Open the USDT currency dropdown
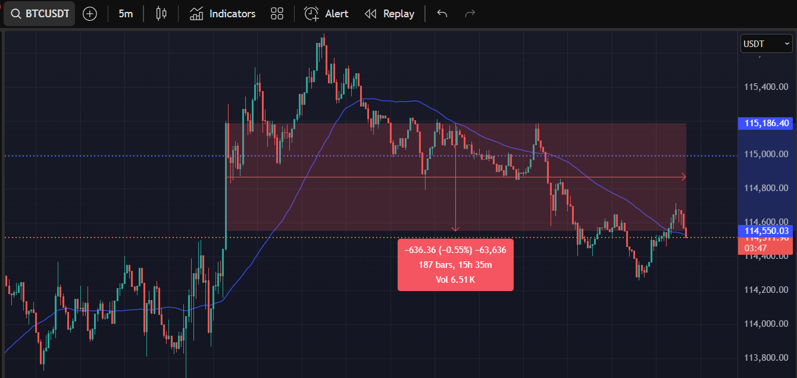 (x=767, y=43)
